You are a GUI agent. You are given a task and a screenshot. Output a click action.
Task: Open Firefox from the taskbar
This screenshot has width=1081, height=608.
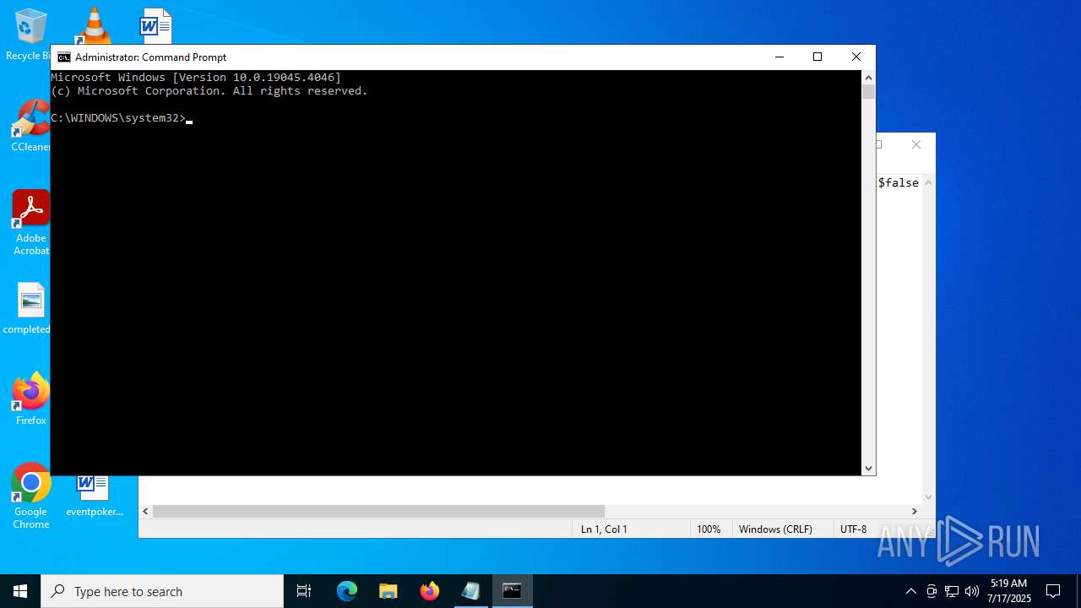[x=430, y=591]
